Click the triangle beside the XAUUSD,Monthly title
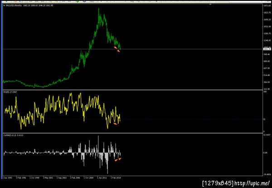272x188 pixels. pos(4,5)
